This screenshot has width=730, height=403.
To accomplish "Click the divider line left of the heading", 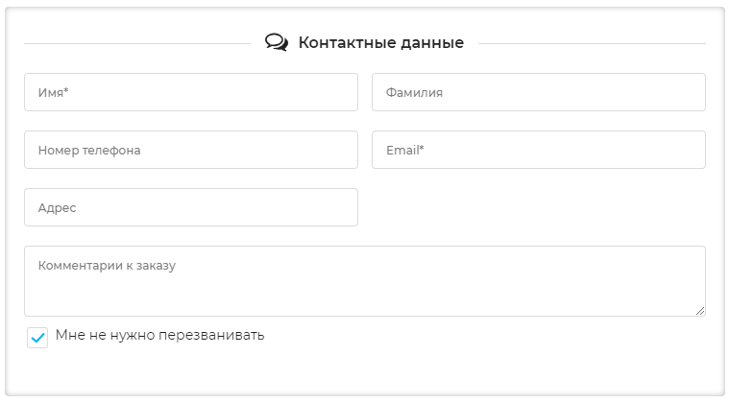I will click(136, 43).
